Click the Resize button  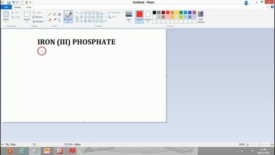37,17
